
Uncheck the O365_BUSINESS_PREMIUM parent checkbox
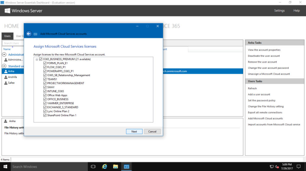[41, 59]
